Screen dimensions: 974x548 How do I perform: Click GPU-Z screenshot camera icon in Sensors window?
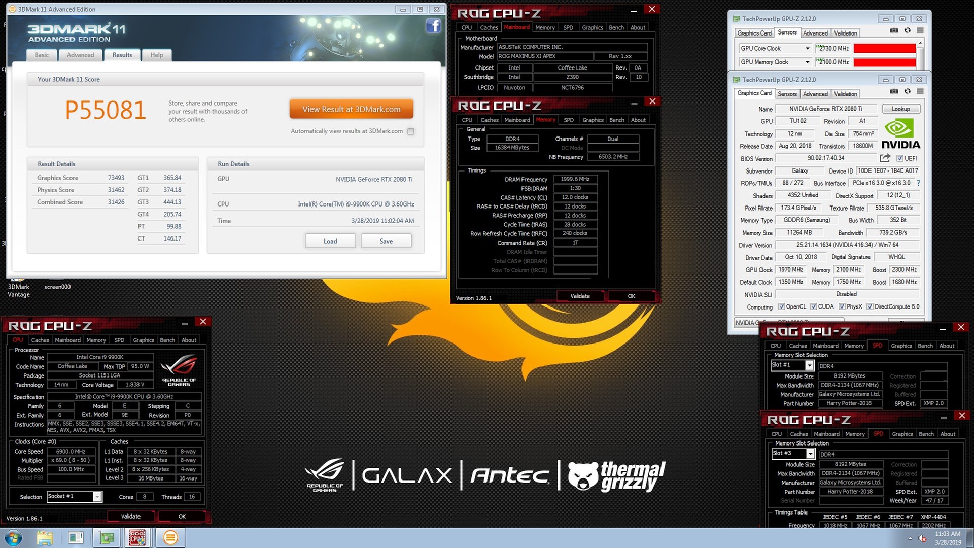pos(894,30)
